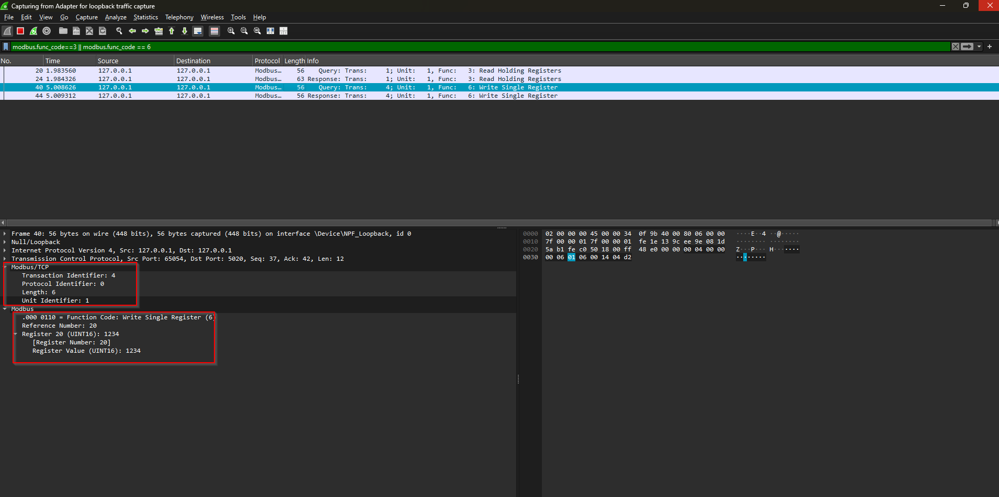Select Register Value (UINT16): 1234 field
The width and height of the screenshot is (999, 497).
tap(86, 351)
